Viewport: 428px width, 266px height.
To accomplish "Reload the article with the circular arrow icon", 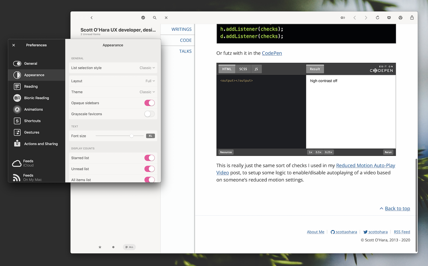I will (x=378, y=18).
